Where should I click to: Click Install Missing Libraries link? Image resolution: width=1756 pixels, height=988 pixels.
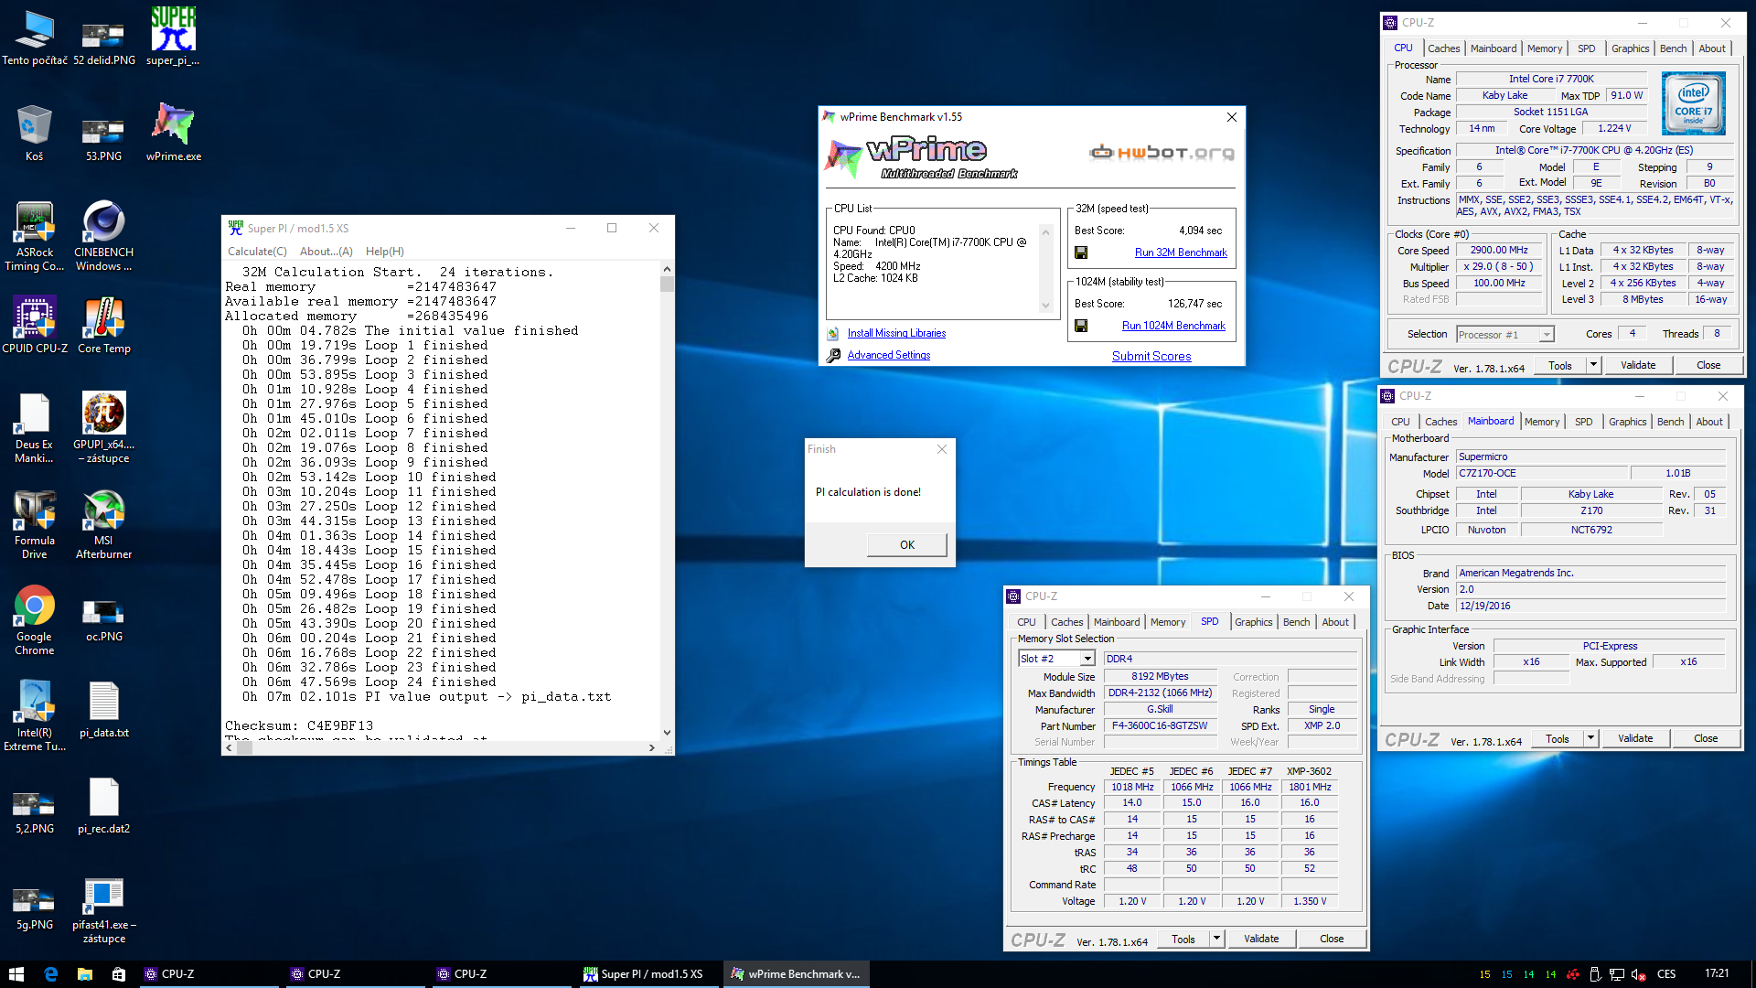click(x=896, y=333)
